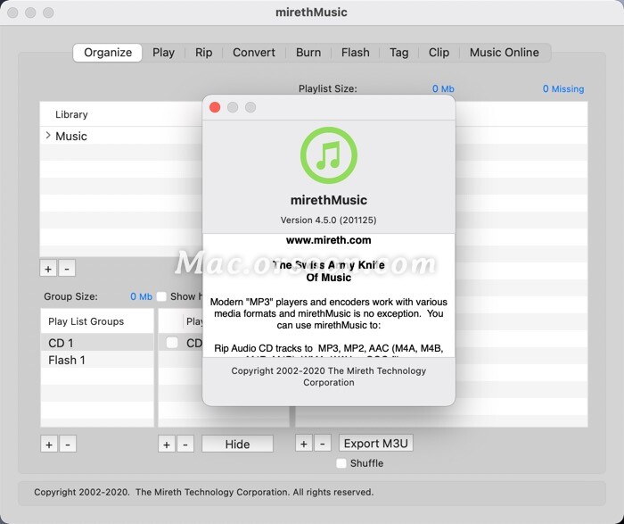Toggle the Show checkbox near Group Size

(x=161, y=296)
